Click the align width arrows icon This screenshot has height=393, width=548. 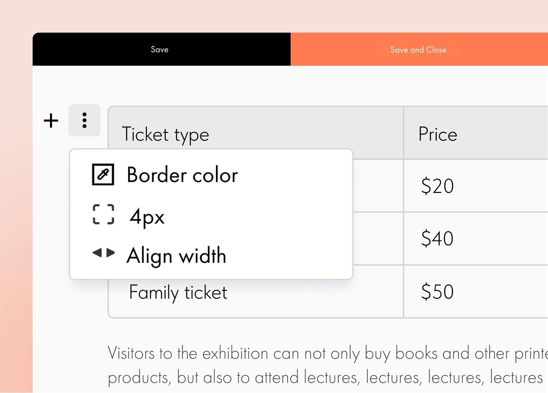(103, 253)
